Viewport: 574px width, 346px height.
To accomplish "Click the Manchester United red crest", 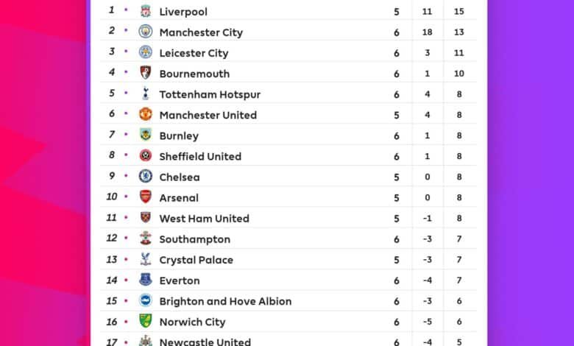I will 145,114.
